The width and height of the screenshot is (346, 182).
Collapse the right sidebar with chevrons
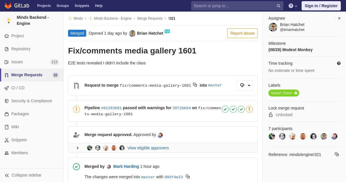(x=339, y=18)
